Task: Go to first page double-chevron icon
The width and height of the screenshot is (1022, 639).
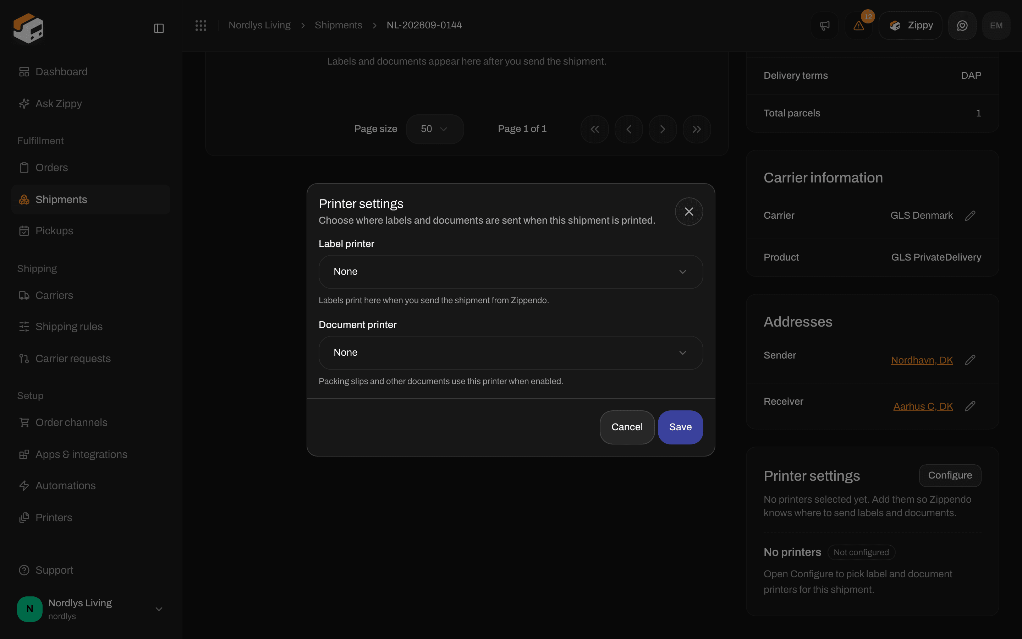Action: tap(595, 129)
